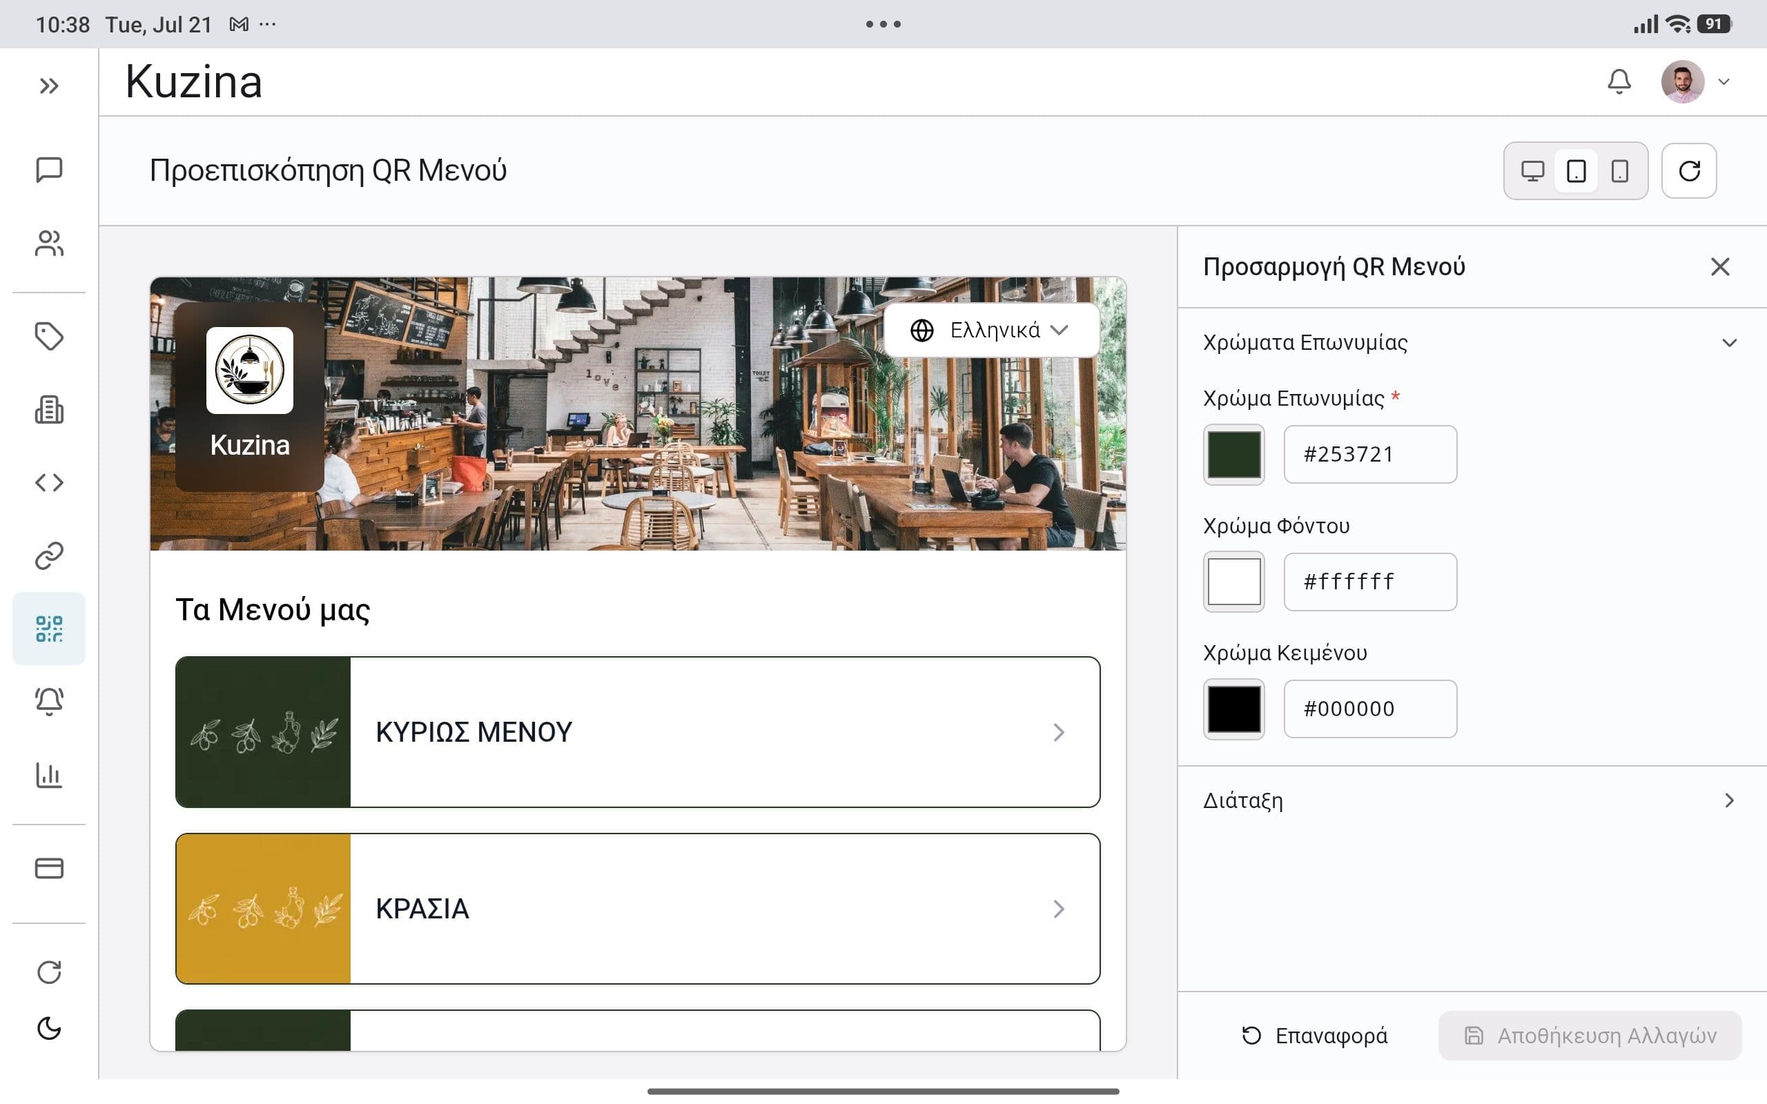Click the Επαναφορά reset button

pyautogui.click(x=1314, y=1036)
